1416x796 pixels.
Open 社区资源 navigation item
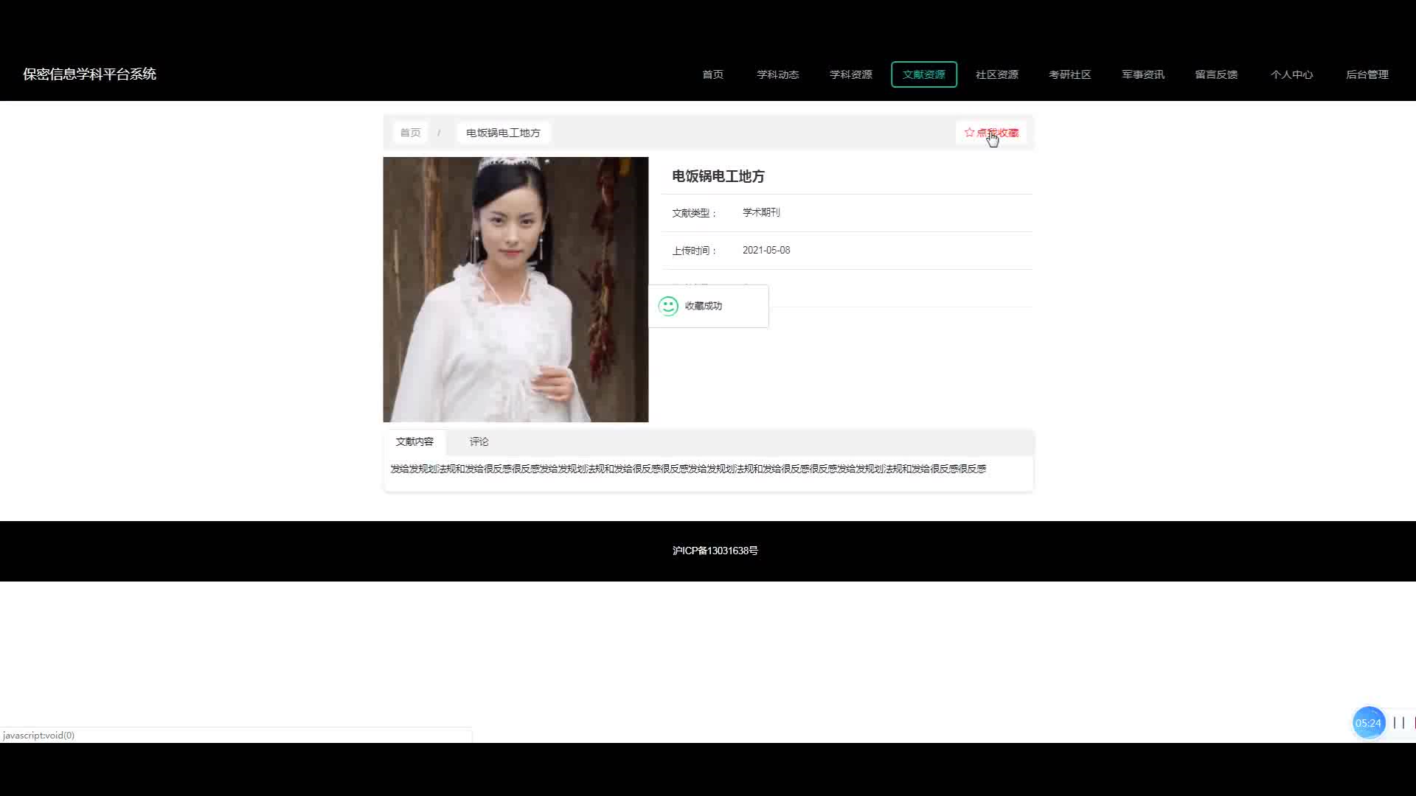click(996, 74)
